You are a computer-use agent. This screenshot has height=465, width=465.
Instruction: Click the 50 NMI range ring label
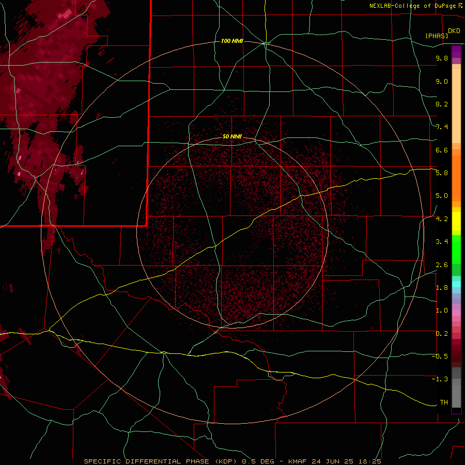(232, 136)
